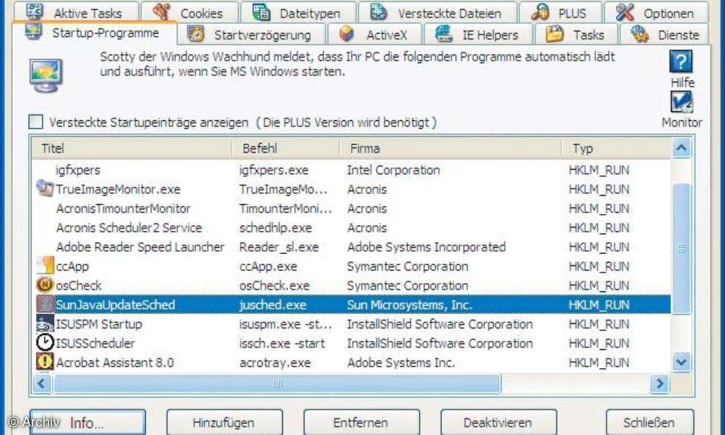Click the horizontal scroll right arrow
The height and width of the screenshot is (435, 725).
[x=660, y=383]
